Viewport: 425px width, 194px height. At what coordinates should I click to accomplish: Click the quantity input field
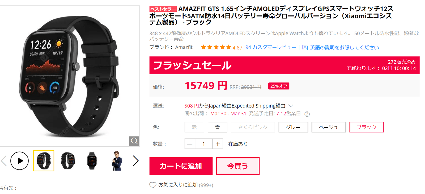tap(203, 144)
